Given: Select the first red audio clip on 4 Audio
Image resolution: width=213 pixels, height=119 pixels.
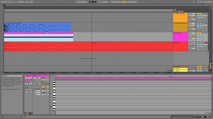Looking at the screenshot, I should coord(48,47).
